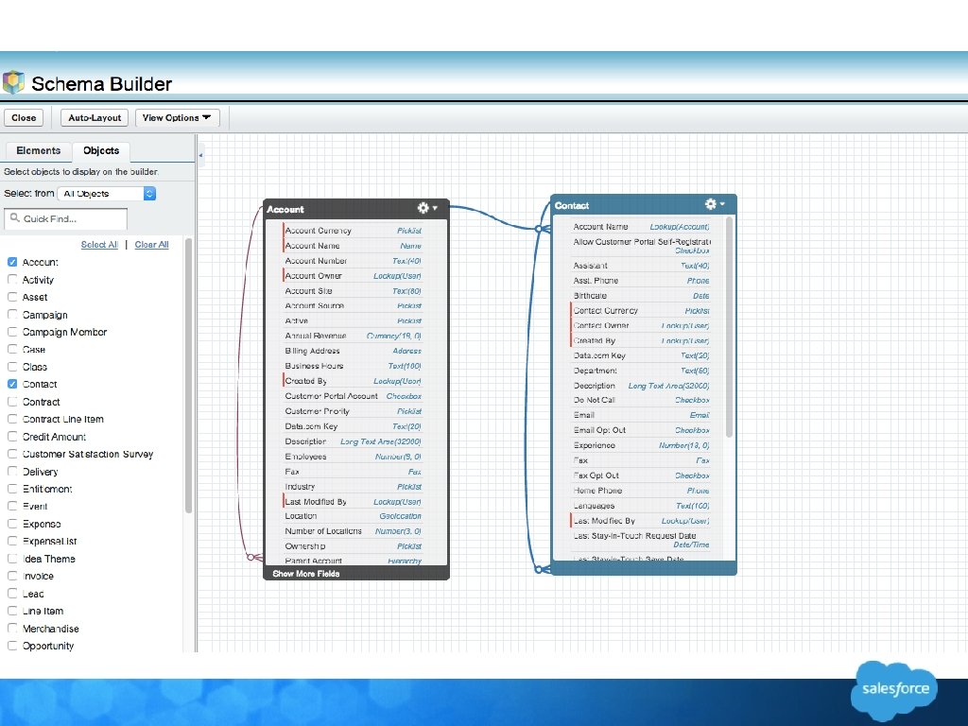This screenshot has width=968, height=726.
Task: Click the Annual Revenue field row
Action: click(x=353, y=336)
